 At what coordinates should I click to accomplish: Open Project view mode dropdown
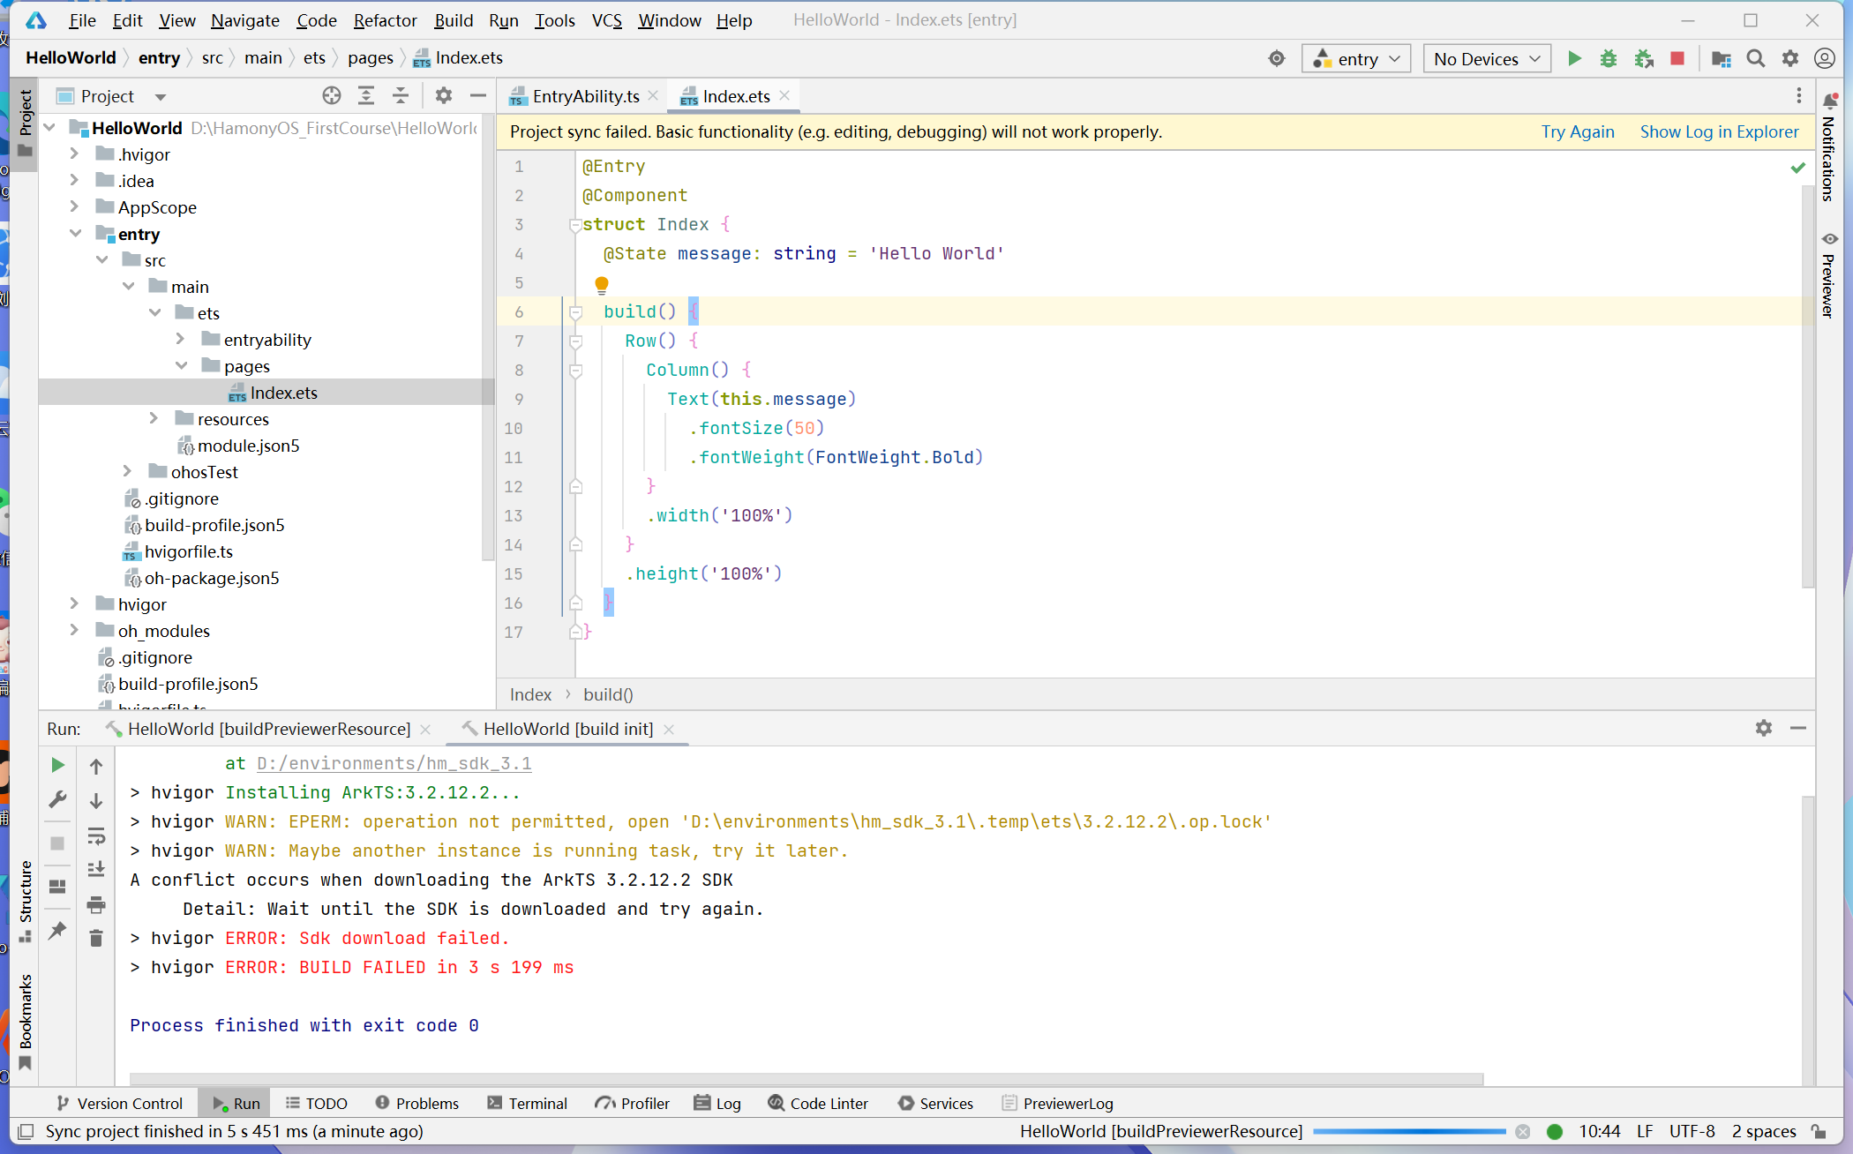point(161,96)
